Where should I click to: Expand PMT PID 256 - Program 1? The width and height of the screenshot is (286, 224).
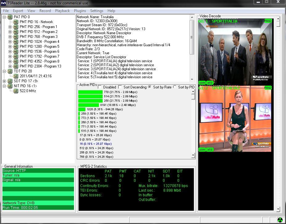pyautogui.click(x=10, y=27)
